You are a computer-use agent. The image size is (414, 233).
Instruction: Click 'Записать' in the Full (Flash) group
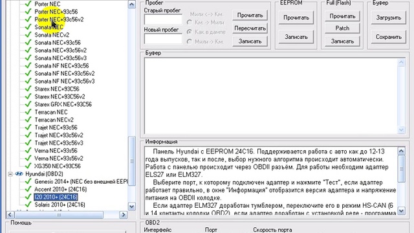click(x=342, y=41)
